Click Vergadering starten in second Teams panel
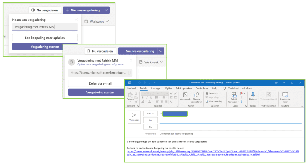This screenshot has height=167, width=308. pos(100,92)
